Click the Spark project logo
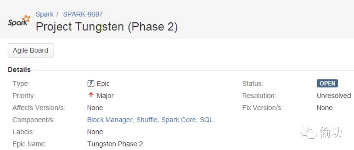The width and height of the screenshot is (354, 150). tap(19, 21)
